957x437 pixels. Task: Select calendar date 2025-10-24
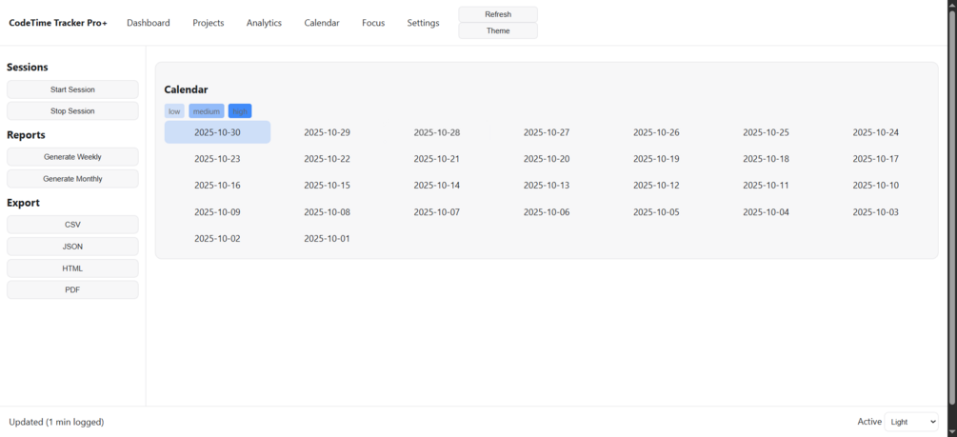[876, 132]
